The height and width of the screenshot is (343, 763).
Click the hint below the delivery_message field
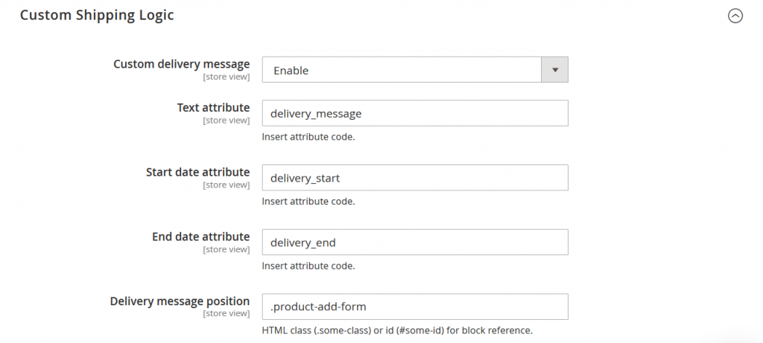(x=308, y=137)
